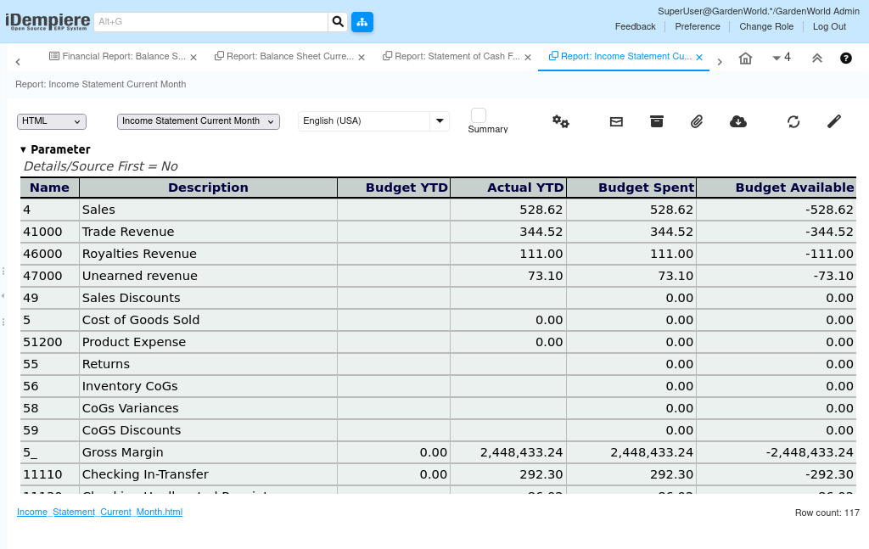
Task: Click the English (USA) language text field
Action: coord(364,121)
